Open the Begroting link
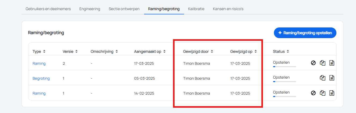The height and width of the screenshot is (113, 356). pyautogui.click(x=41, y=78)
